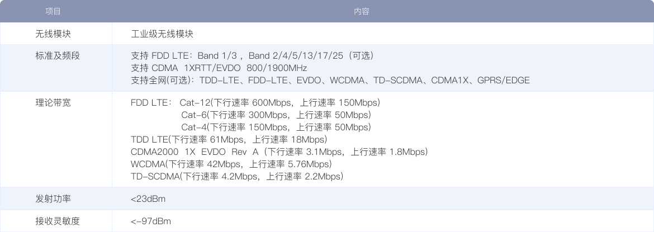Screen dimensions: 654x232
Task: Click the TD-SCDMA 4.2Mbps line
Action: click(236, 177)
